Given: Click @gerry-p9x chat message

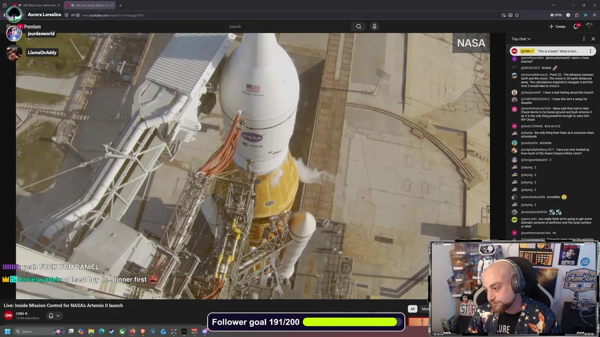Looking at the screenshot, I should click(553, 222).
